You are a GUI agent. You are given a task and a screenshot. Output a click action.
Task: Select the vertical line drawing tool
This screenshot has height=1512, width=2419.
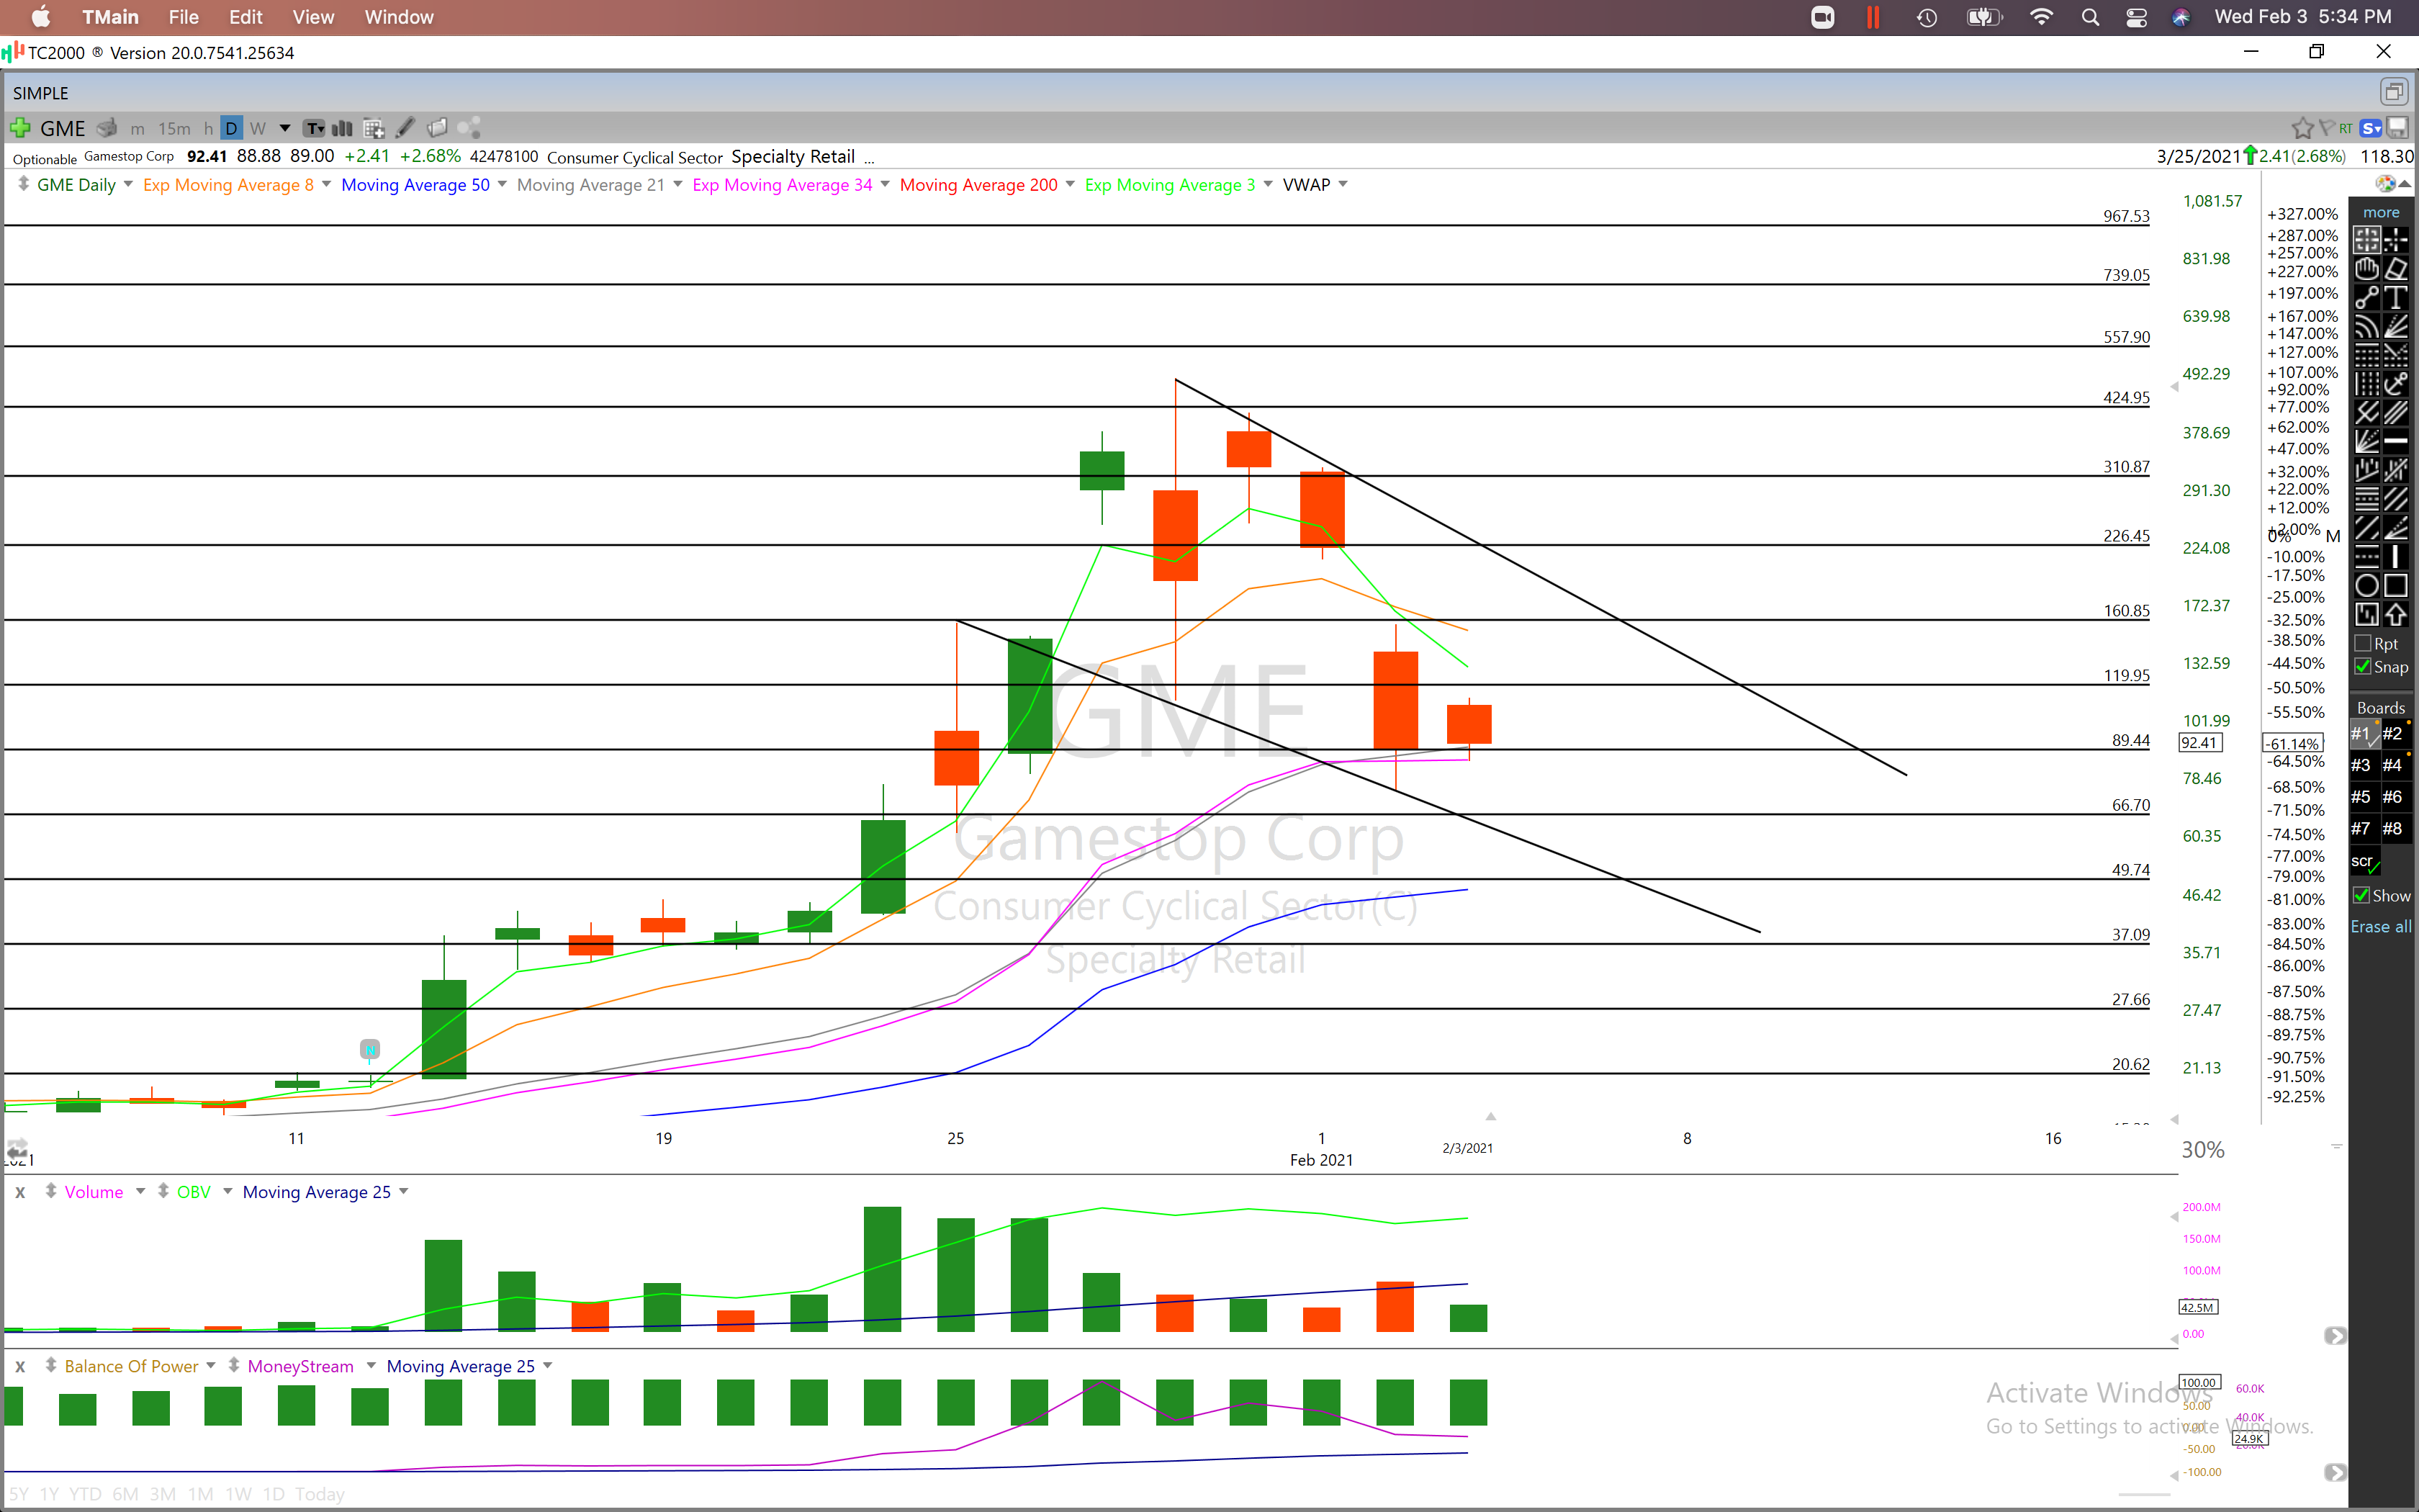coord(2396,557)
